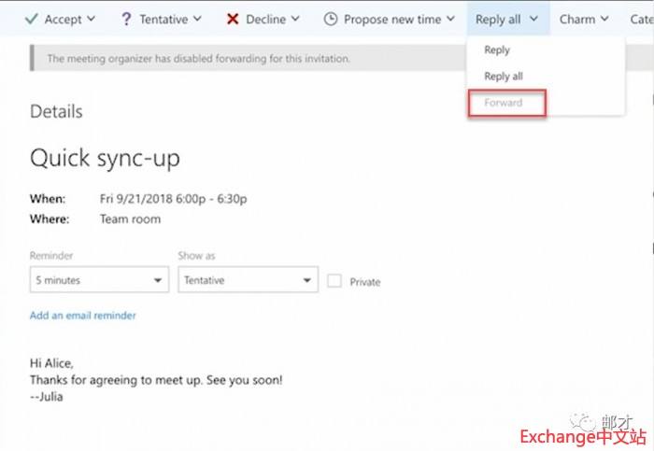The height and width of the screenshot is (451, 654).
Task: Click the Propose new time clock icon
Action: 331,19
